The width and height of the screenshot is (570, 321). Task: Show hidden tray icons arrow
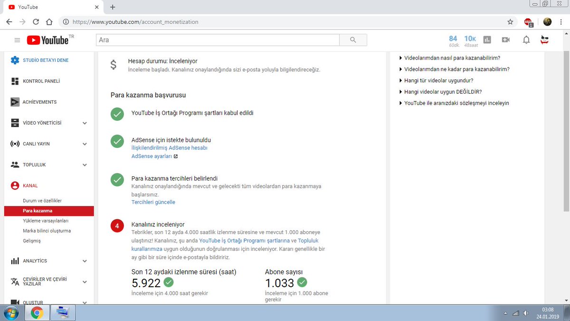505,313
